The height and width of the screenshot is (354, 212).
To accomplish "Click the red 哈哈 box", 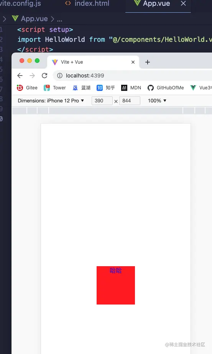I will tap(116, 285).
